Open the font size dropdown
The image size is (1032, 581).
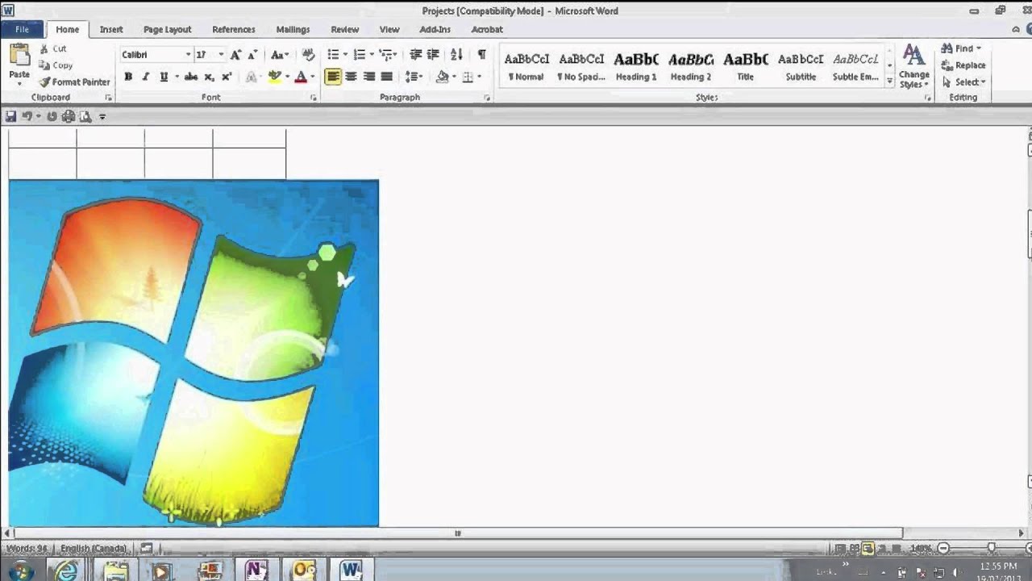[x=221, y=55]
